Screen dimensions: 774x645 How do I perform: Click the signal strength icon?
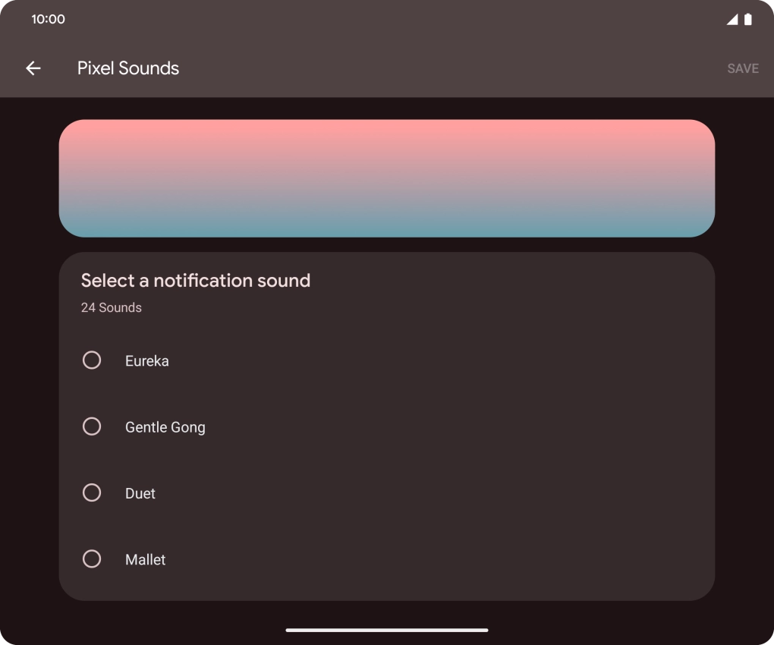pos(732,20)
